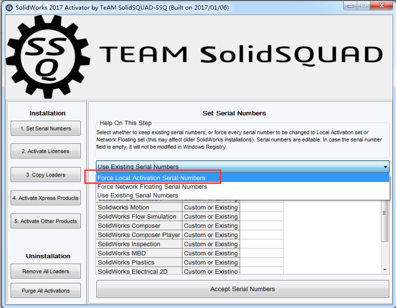The height and width of the screenshot is (308, 396).
Task: Minimize the SolidWorks 2017 Activator window
Action: pyautogui.click(x=350, y=6)
